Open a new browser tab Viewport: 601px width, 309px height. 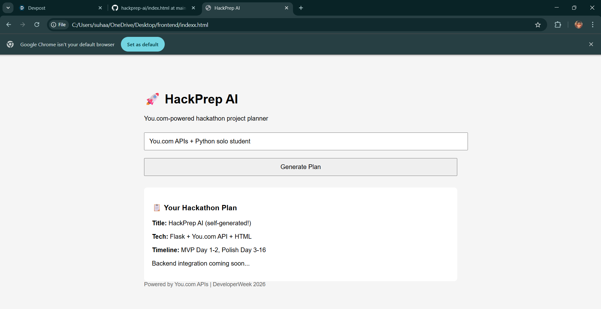coord(301,8)
